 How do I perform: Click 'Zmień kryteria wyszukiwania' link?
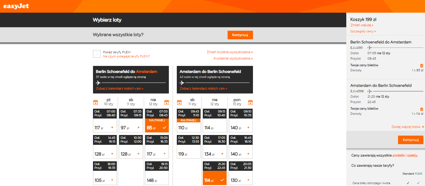tap(230, 52)
